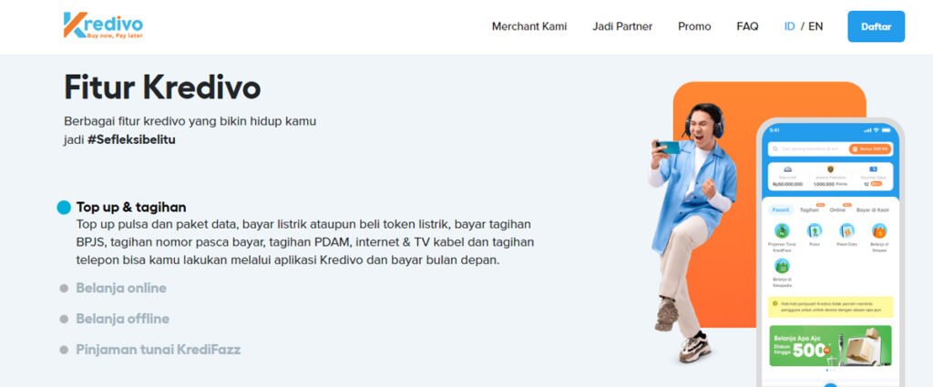Open the Promo page
Viewport: 933px width, 387px height.
694,26
